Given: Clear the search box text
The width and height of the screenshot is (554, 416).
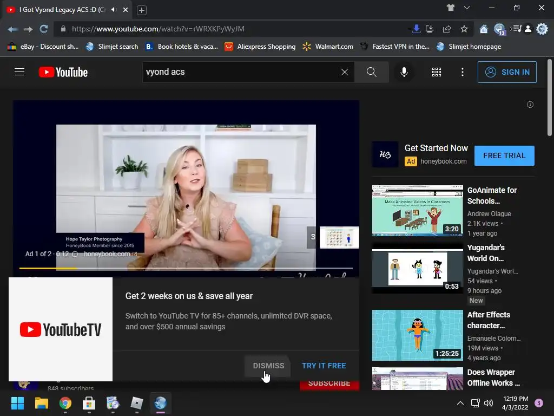Looking at the screenshot, I should pyautogui.click(x=345, y=72).
